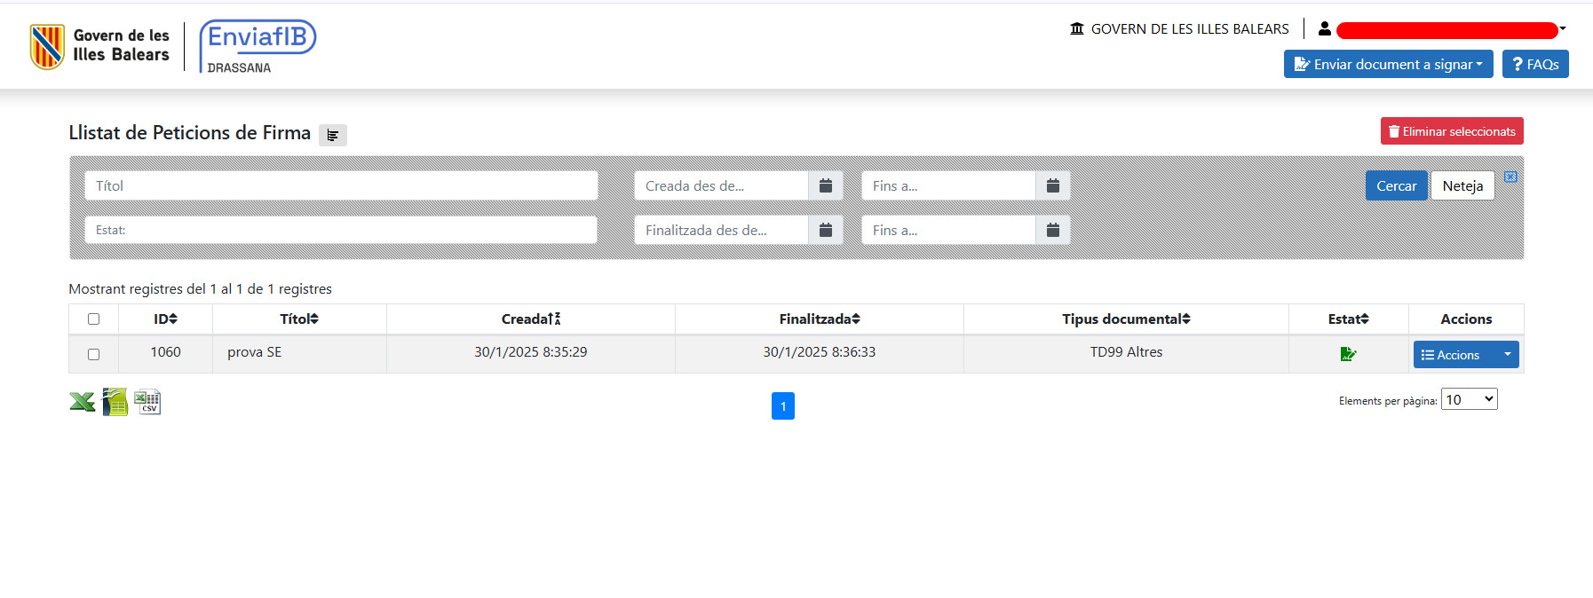Focus the Creada des de date field
Screen dimensions: 1593x598
(x=721, y=185)
